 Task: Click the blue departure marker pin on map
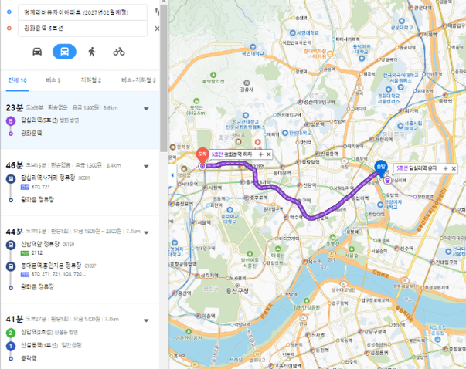pyautogui.click(x=381, y=168)
